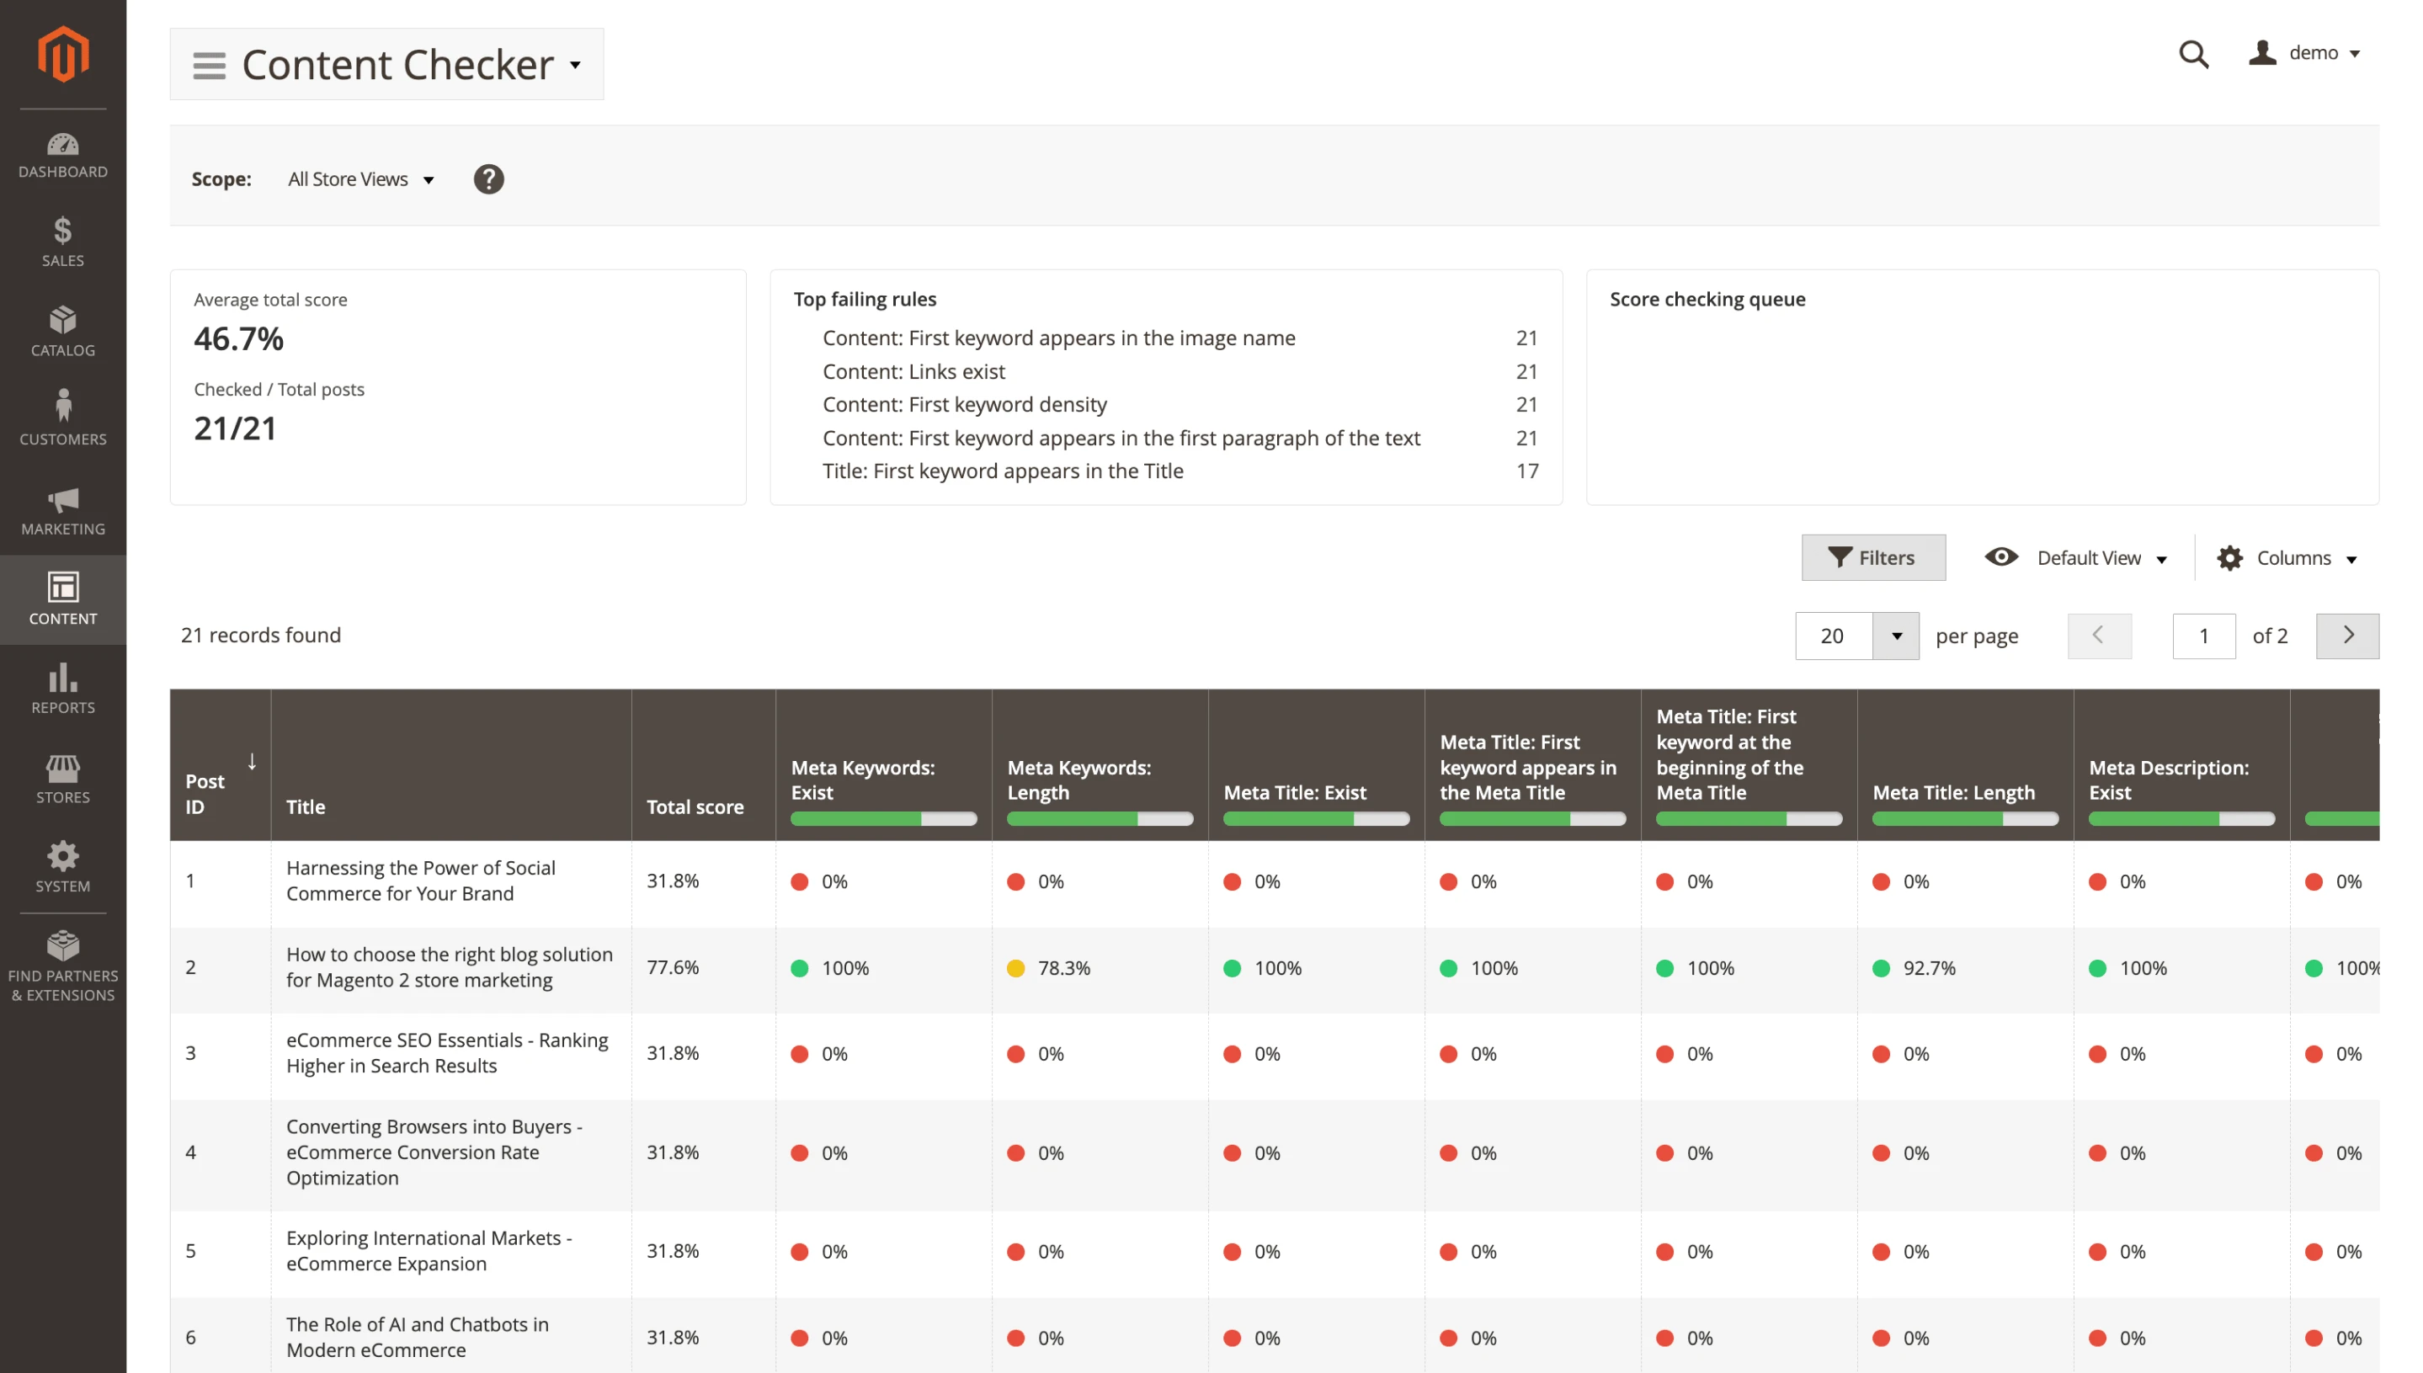Open the Reports sidebar menu
The width and height of the screenshot is (2423, 1373).
(63, 689)
